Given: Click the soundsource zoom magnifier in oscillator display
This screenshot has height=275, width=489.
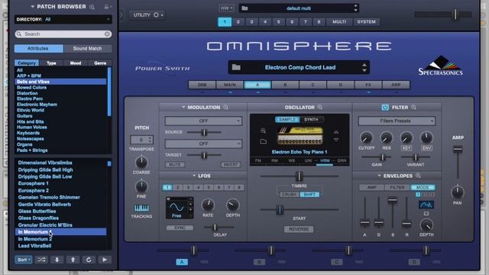Looking at the screenshot, I should (x=263, y=131).
